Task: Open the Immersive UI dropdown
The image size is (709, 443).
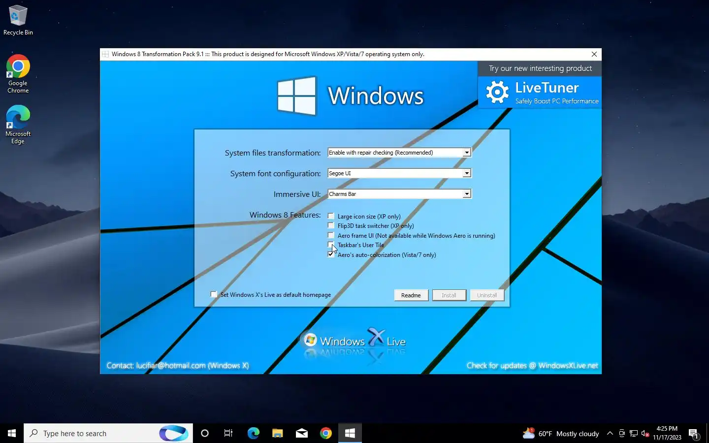Action: (399, 194)
